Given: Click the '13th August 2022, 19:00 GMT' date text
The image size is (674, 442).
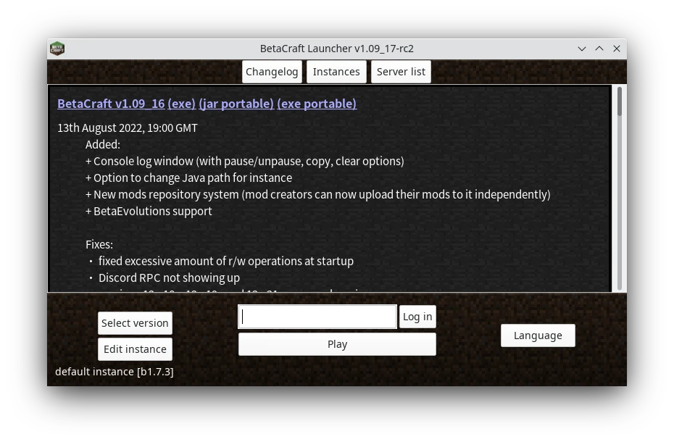Looking at the screenshot, I should click(x=128, y=128).
